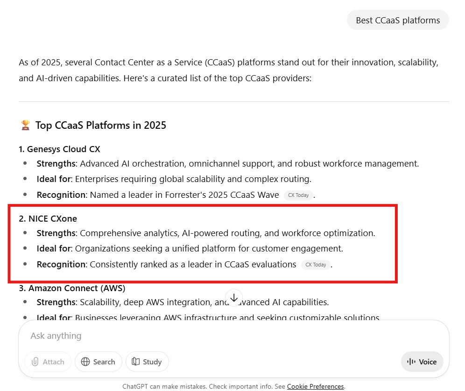This screenshot has height=391, width=465.
Task: Start Voice mode
Action: click(x=422, y=362)
